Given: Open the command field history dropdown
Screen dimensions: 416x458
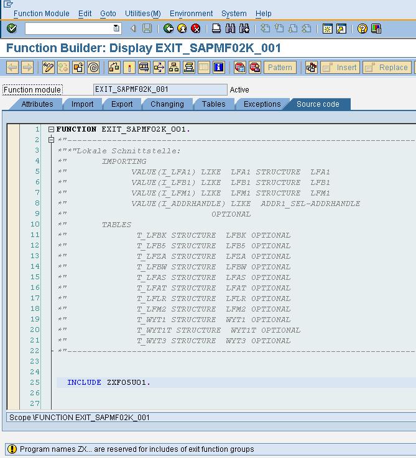Looking at the screenshot, I should pos(116,29).
